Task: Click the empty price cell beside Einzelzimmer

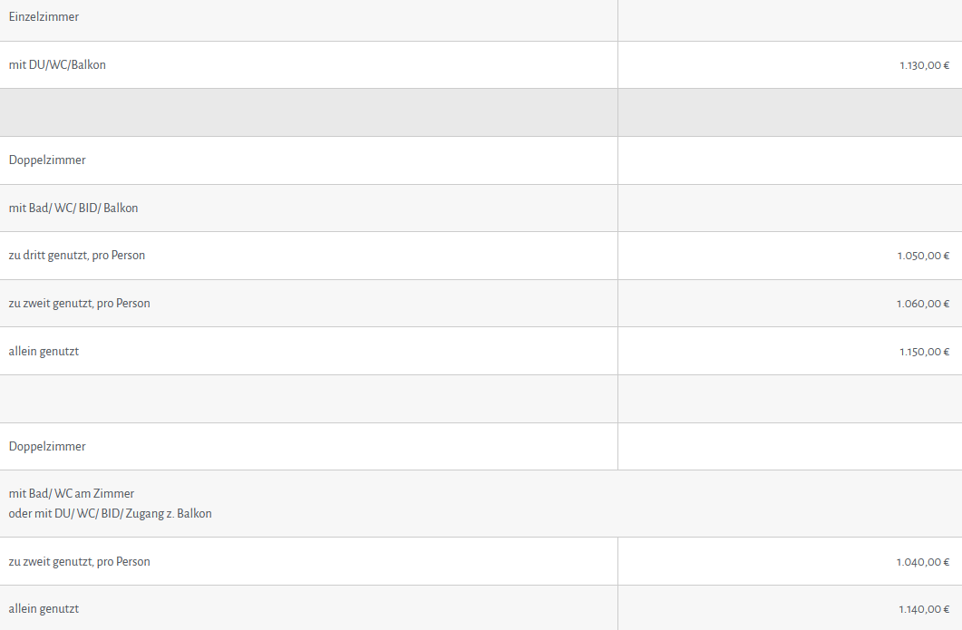Action: 790,20
